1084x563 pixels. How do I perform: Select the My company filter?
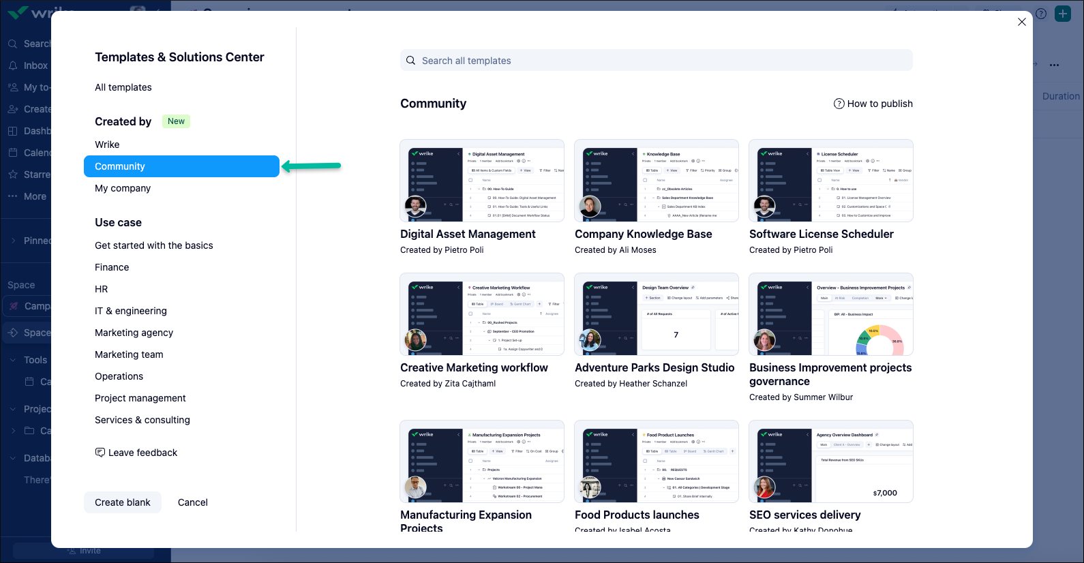tap(123, 188)
